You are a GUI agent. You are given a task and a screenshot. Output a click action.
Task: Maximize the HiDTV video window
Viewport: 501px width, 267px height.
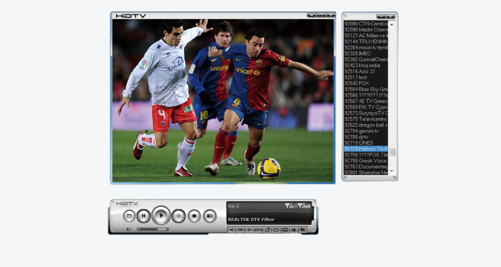point(321,15)
